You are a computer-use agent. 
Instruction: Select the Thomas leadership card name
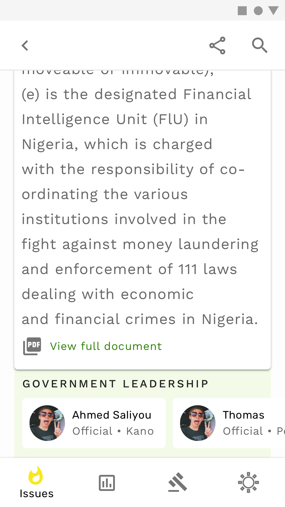point(243,415)
